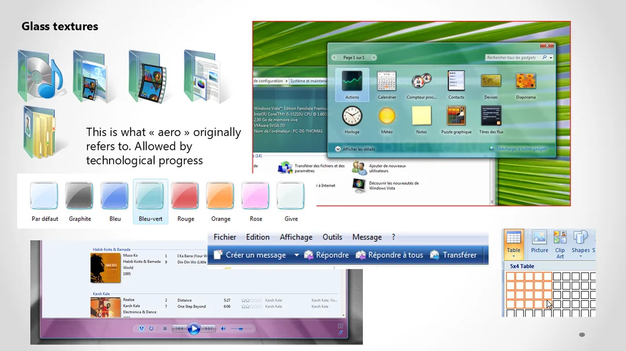Screen dimensions: 626x351
Task: Open the Documents folder icon
Action: point(203,76)
